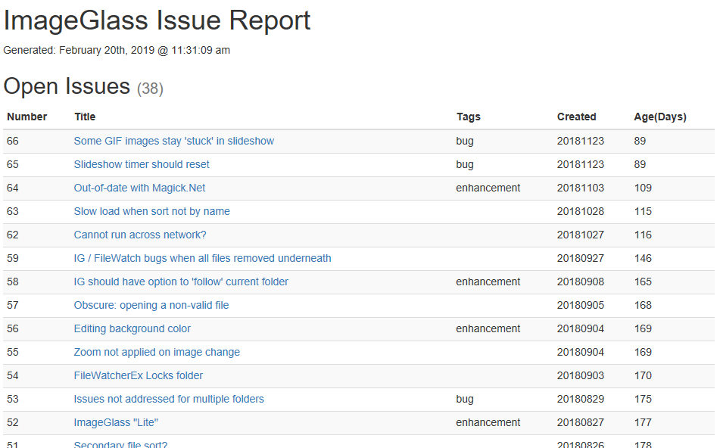Select issue number 59 cell
The width and height of the screenshot is (720, 448).
coord(13,258)
